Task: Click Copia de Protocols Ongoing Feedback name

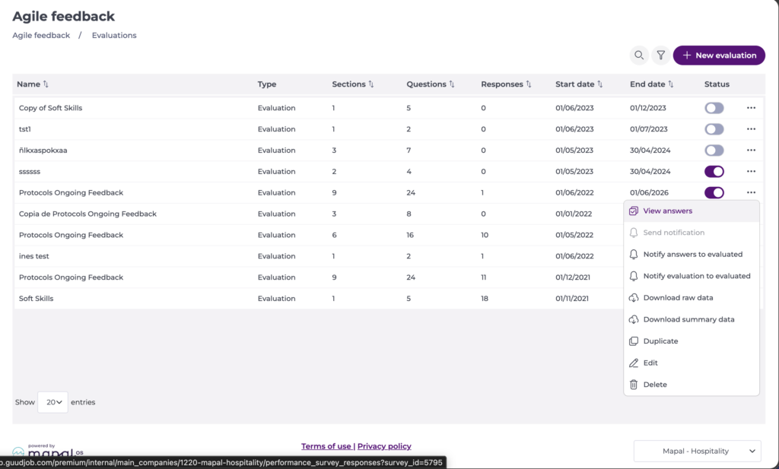Action: (x=87, y=214)
